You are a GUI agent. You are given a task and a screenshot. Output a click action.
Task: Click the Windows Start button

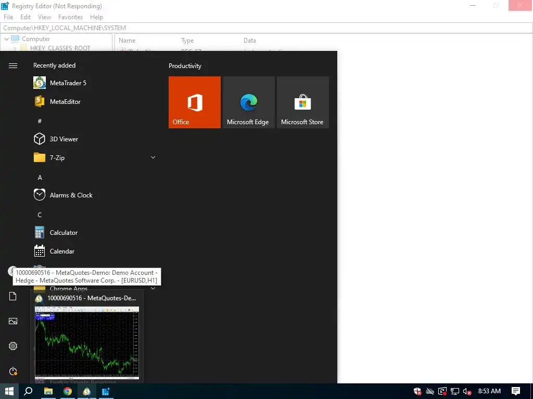point(9,391)
